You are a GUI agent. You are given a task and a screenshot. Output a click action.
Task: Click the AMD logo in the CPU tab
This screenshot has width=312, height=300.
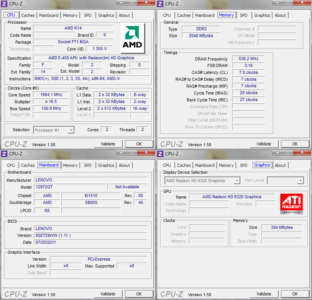pyautogui.click(x=132, y=38)
